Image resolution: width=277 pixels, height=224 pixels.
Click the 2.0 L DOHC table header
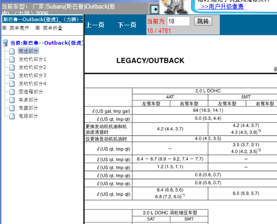(208, 91)
